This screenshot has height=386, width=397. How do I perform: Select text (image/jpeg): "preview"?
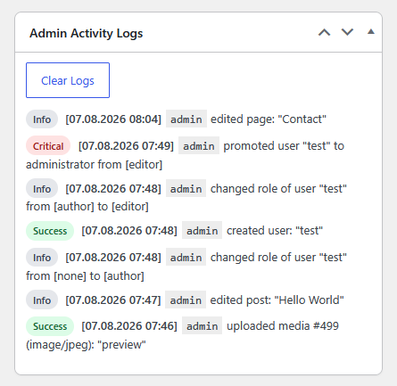click(x=86, y=345)
